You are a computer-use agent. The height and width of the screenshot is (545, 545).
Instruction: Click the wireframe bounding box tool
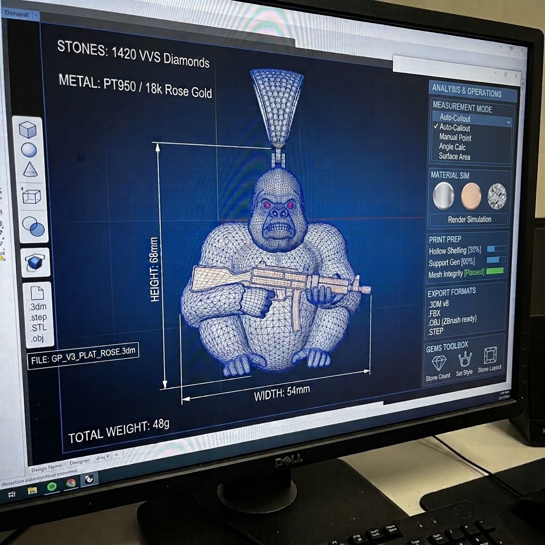31,196
